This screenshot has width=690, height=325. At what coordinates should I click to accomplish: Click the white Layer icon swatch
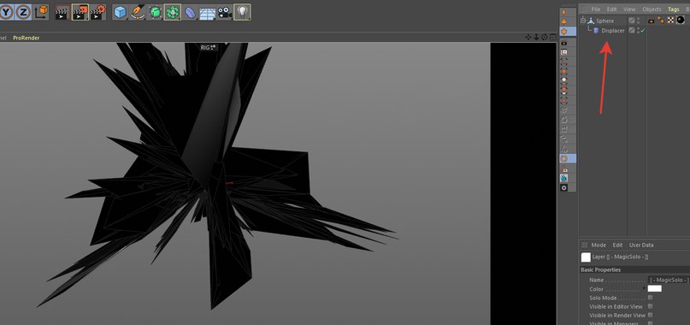click(586, 257)
